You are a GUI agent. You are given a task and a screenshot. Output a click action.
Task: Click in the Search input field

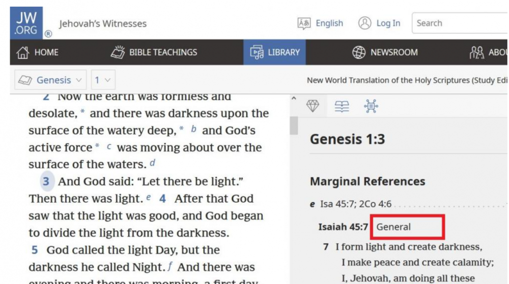point(458,23)
